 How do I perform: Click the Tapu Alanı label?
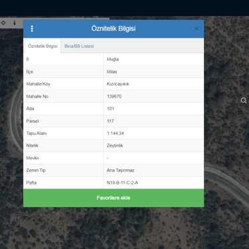pos(37,133)
